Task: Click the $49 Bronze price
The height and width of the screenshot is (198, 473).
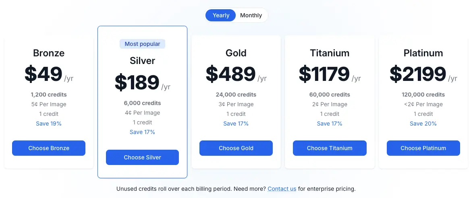Action: (44, 74)
